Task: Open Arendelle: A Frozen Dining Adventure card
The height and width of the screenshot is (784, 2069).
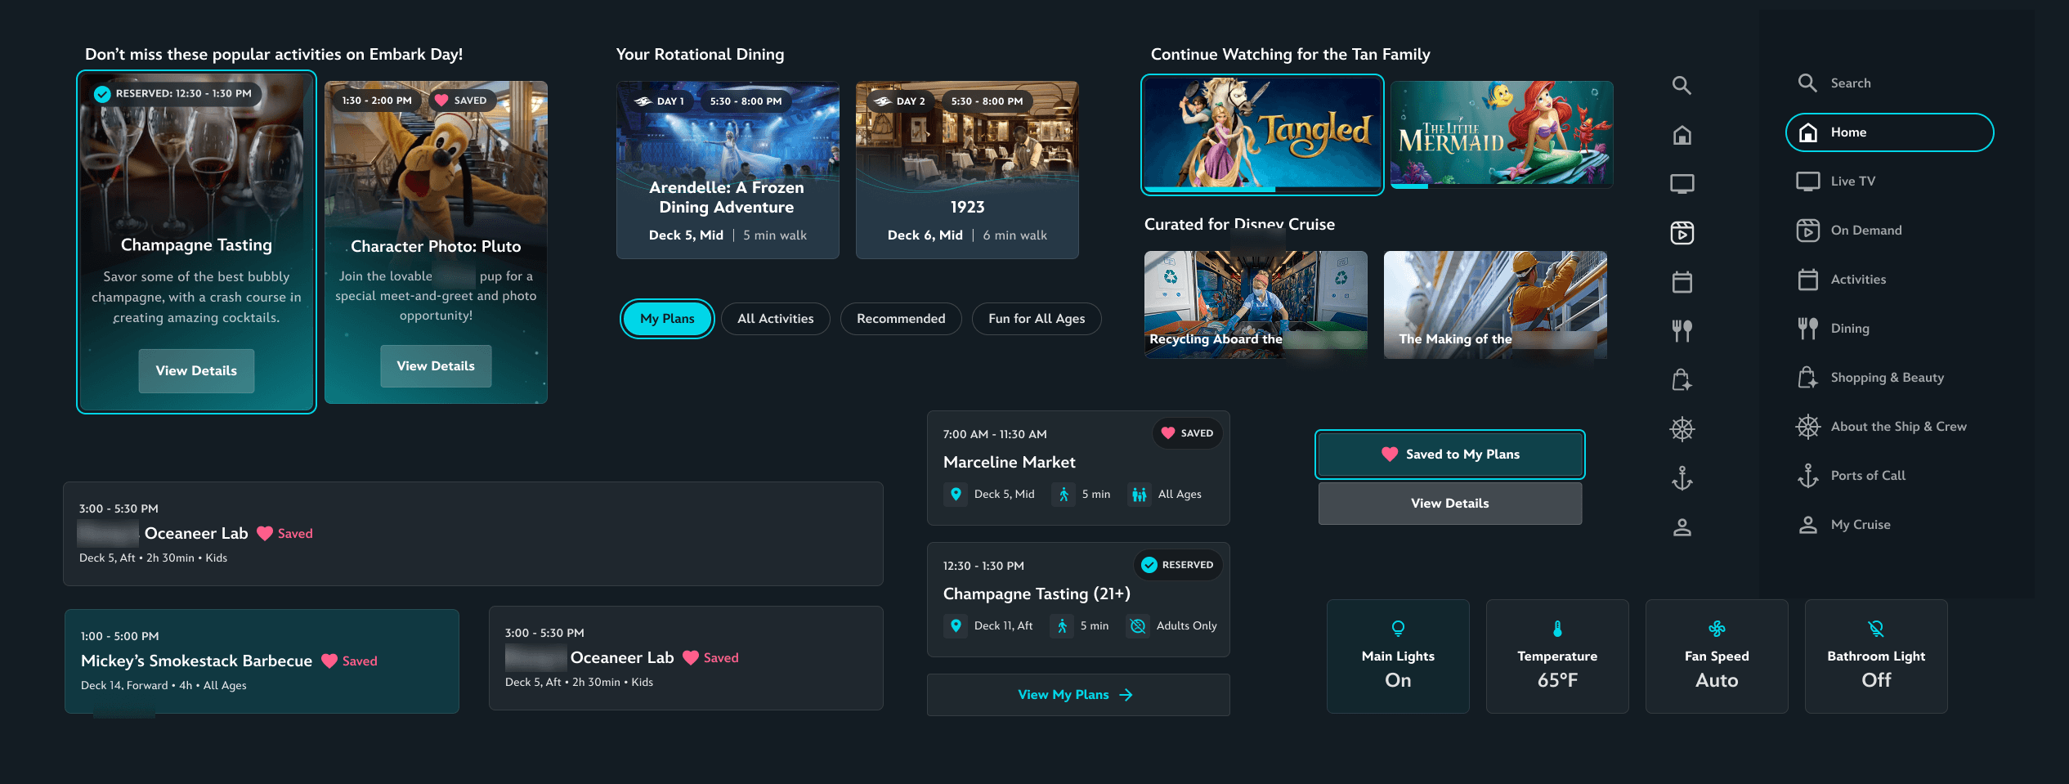Action: pyautogui.click(x=728, y=170)
